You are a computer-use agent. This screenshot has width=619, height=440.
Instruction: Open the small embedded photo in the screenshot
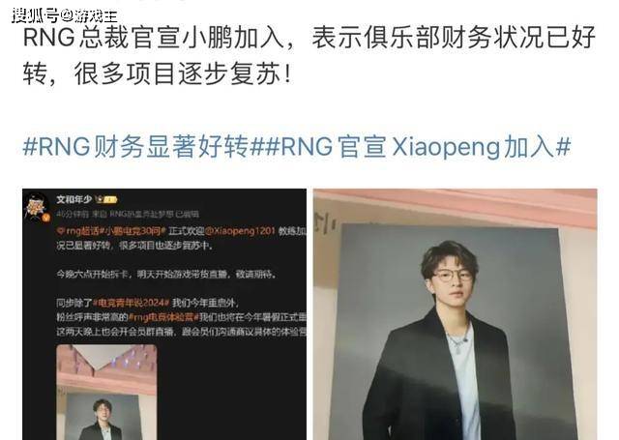pos(106,393)
